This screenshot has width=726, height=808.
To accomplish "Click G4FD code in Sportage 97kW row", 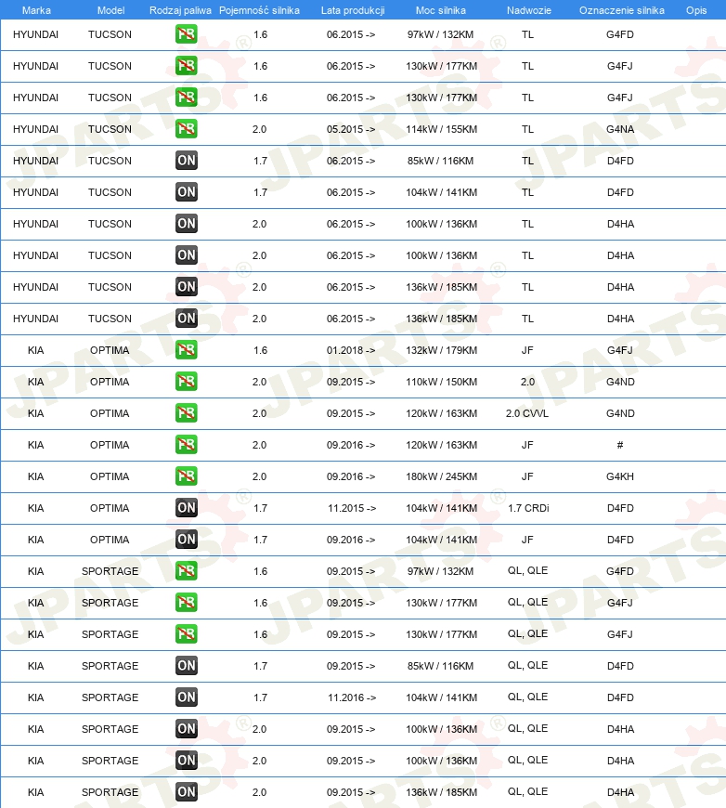I will (620, 571).
